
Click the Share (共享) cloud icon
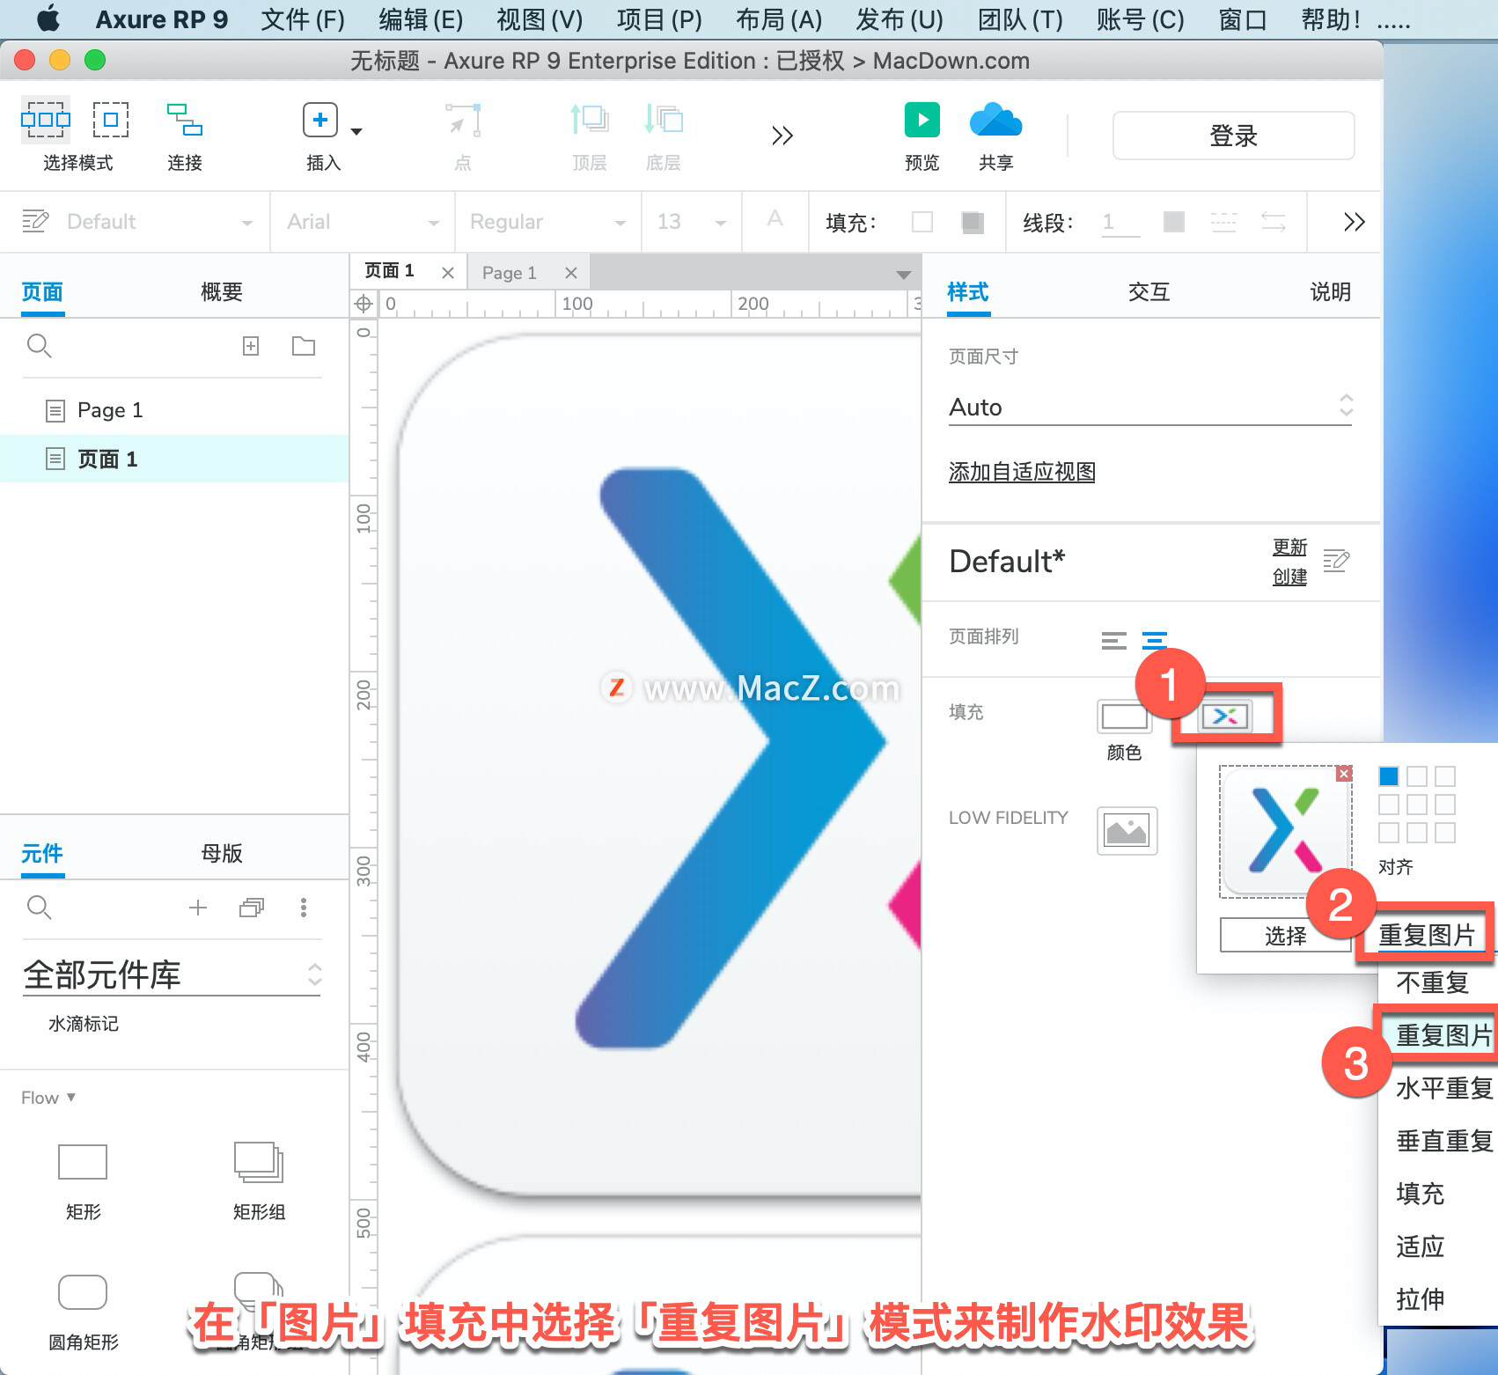tap(995, 120)
